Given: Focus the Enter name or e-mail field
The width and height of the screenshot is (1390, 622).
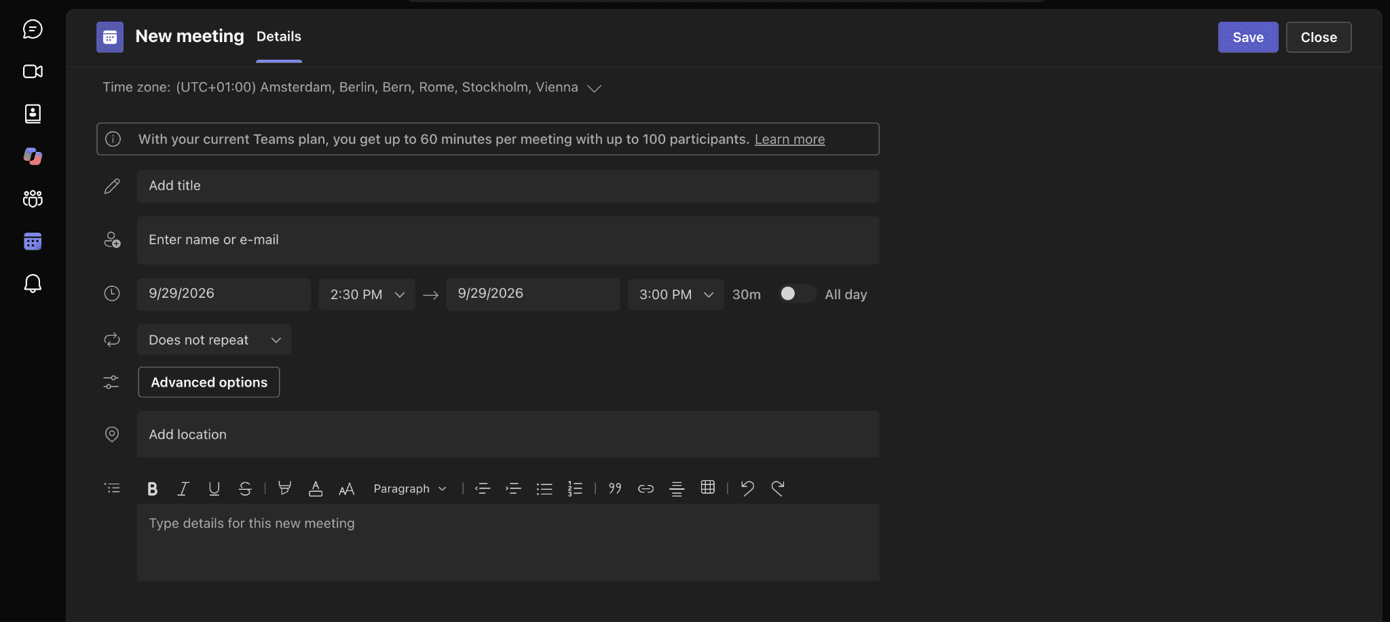Looking at the screenshot, I should 508,240.
